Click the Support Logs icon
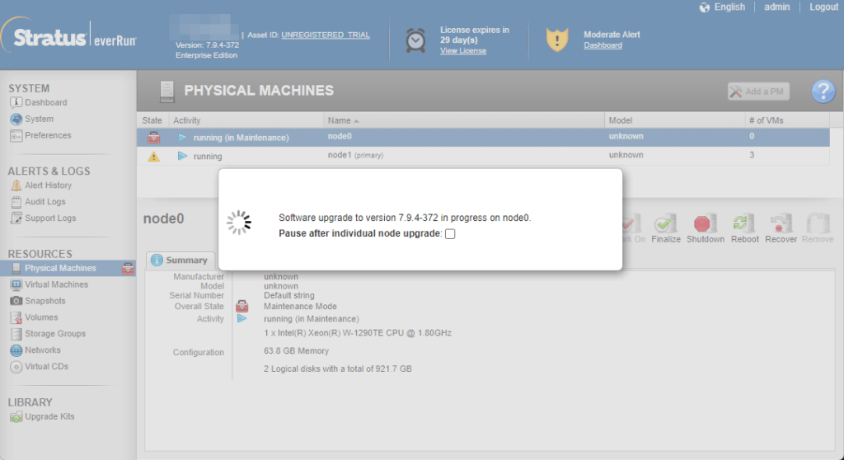844x460 pixels. tap(16, 218)
